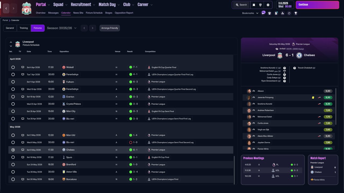Select the Brentford fixture radio button
344x193 pixels.
[x=13, y=165]
